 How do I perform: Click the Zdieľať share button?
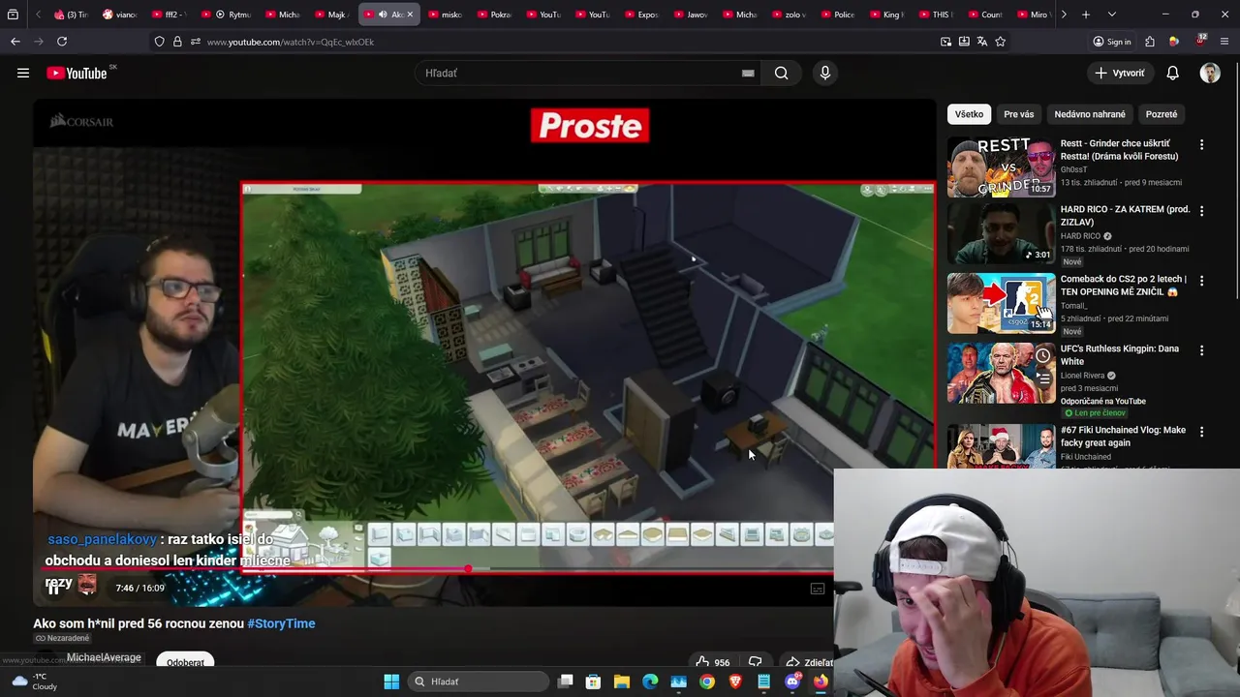pyautogui.click(x=808, y=662)
